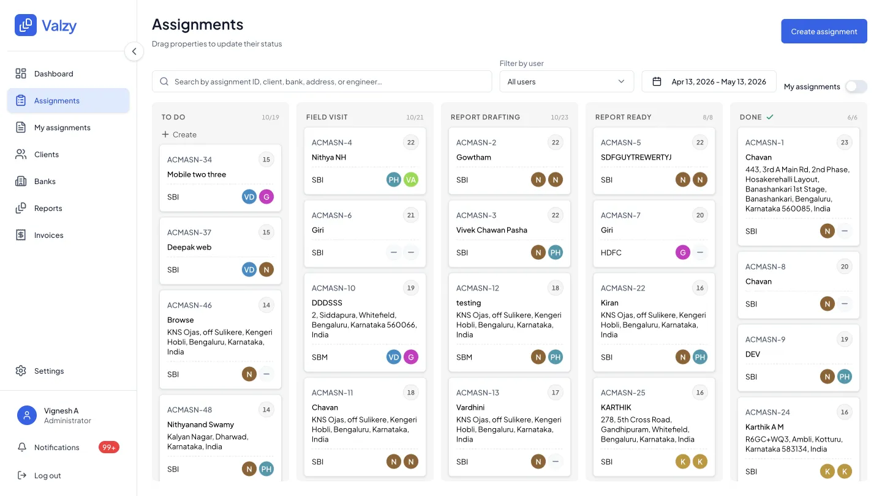The image size is (882, 496).
Task: Open the ACMASN-9 DEV card
Action: [x=799, y=358]
